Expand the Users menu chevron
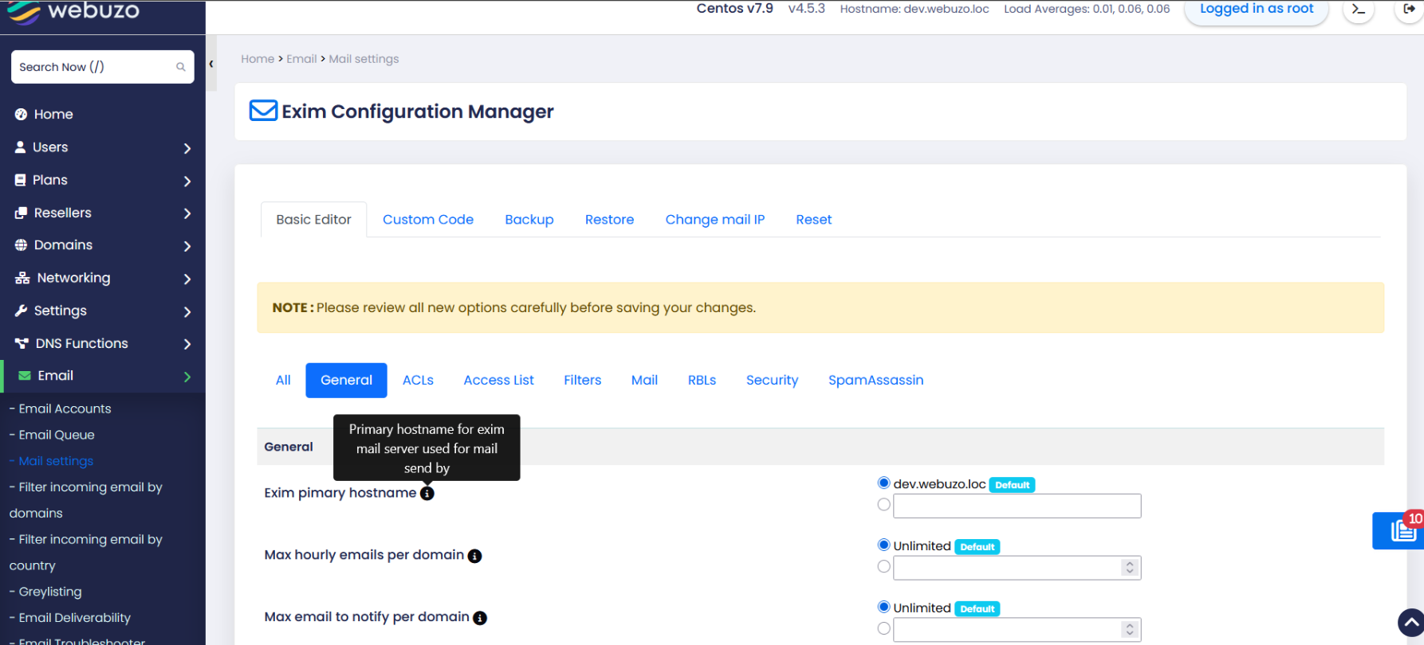This screenshot has height=645, width=1424. click(x=187, y=148)
